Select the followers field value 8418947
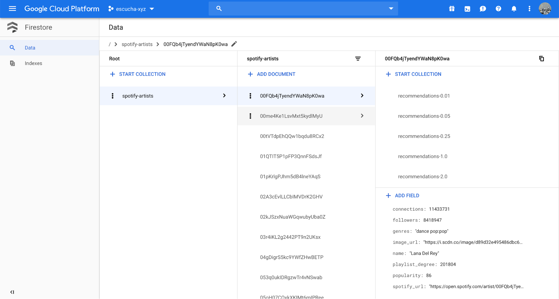Image resolution: width=559 pixels, height=299 pixels. (x=432, y=220)
